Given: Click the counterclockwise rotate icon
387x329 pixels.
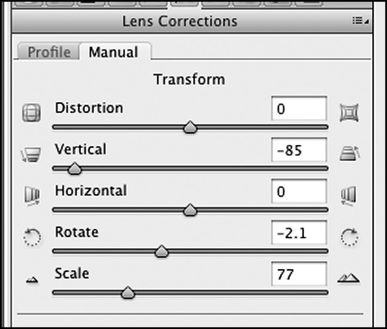Looking at the screenshot, I should [32, 237].
